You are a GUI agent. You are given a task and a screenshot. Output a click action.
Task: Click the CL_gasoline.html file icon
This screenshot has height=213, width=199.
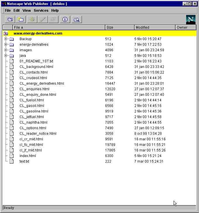(12, 111)
